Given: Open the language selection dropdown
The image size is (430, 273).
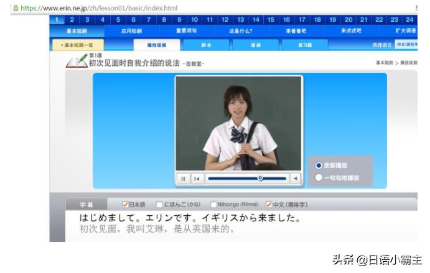Looking at the screenshot, I should click(406, 44).
